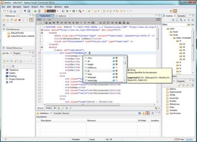Click the green plus add browser tab icon
This screenshot has width=197, height=142.
pos(59,108)
